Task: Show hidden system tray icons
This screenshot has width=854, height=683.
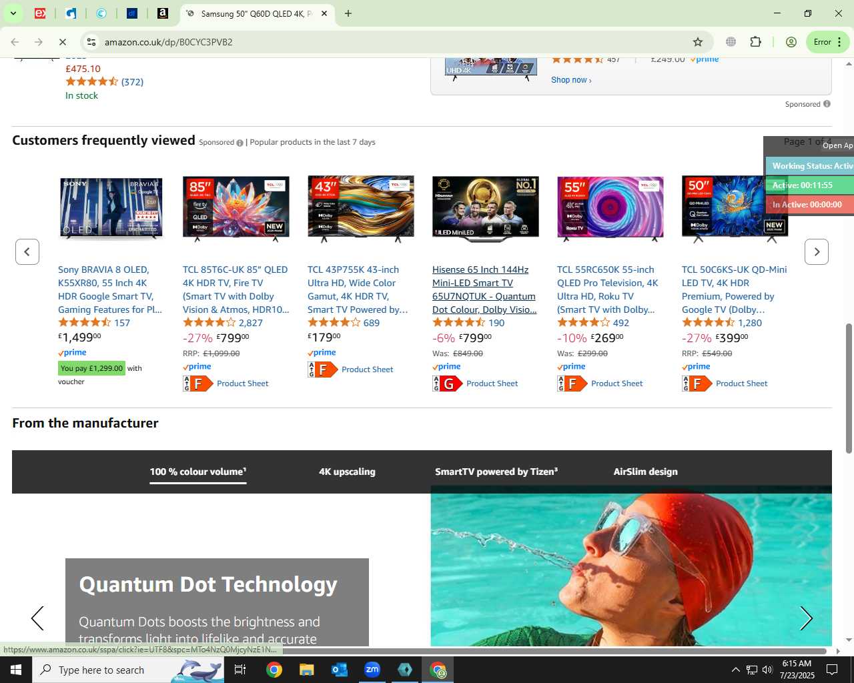Action: (x=735, y=670)
